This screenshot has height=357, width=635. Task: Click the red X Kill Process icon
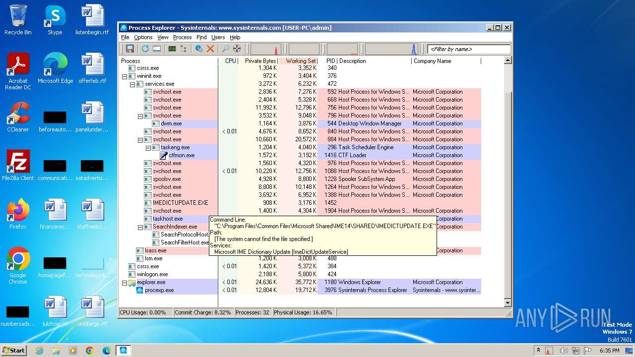[210, 49]
